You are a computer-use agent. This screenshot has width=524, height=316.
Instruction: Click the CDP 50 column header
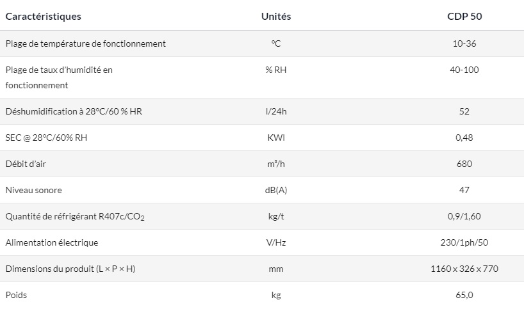pos(464,17)
